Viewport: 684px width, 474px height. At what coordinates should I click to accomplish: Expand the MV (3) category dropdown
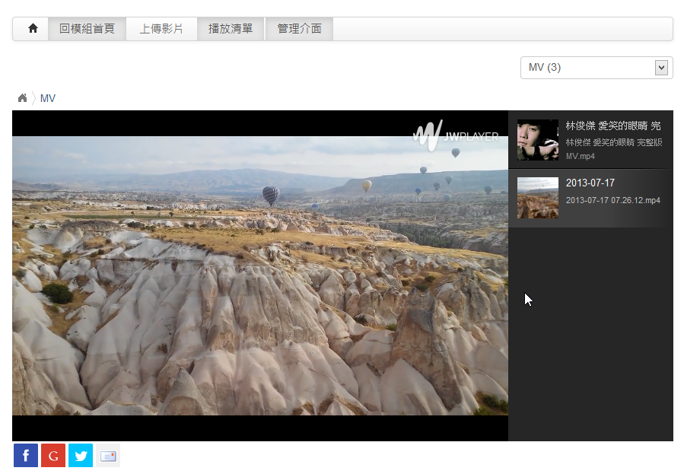(x=597, y=68)
